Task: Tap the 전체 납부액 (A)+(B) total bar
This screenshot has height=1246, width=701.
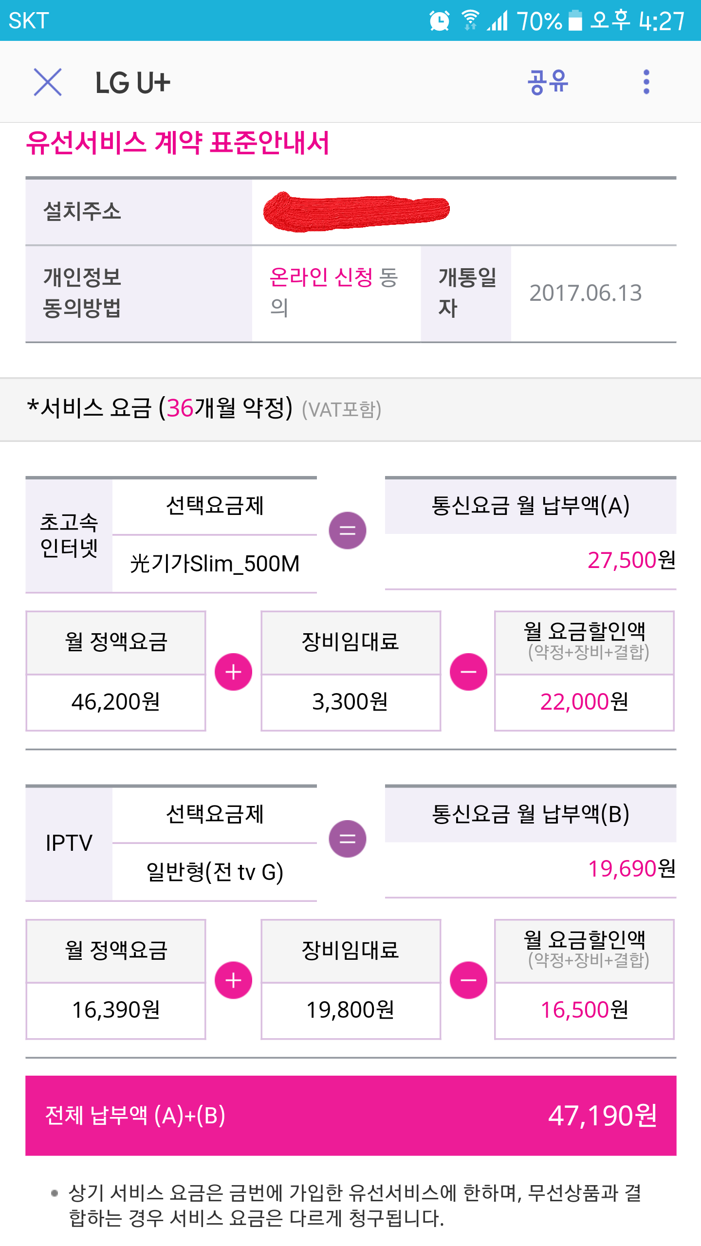Action: click(x=350, y=1115)
